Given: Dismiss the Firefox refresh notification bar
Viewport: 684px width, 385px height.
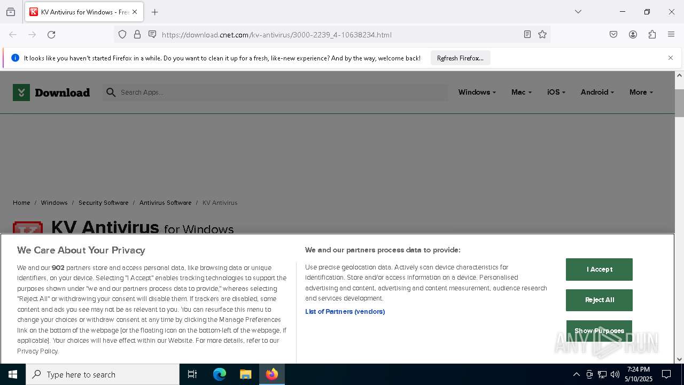Looking at the screenshot, I should click(671, 58).
